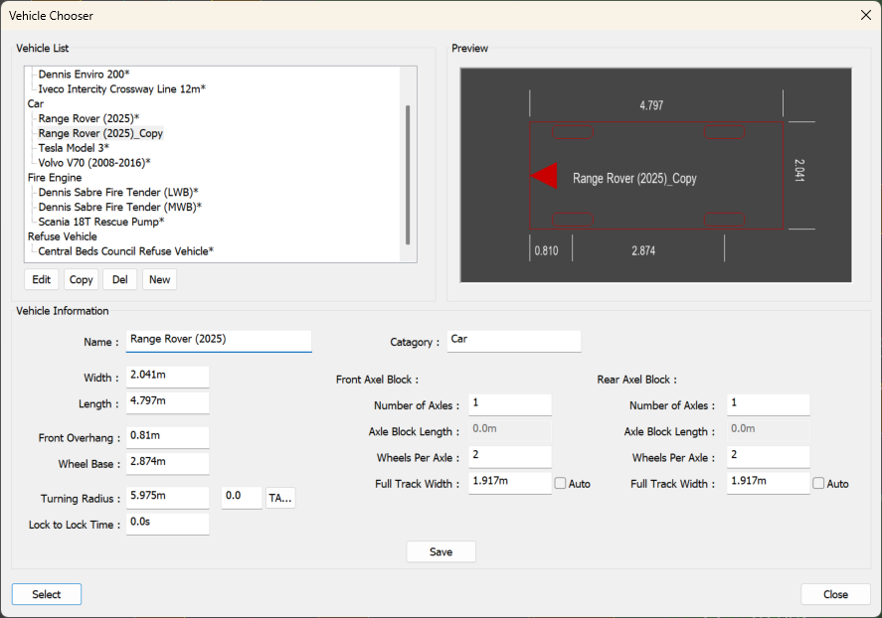Click the Select button to choose this vehicle
Image resolution: width=882 pixels, height=618 pixels.
pyautogui.click(x=46, y=593)
